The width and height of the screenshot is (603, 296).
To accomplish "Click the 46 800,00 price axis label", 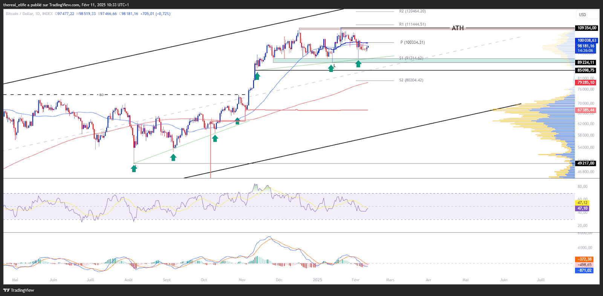I will [x=586, y=172].
